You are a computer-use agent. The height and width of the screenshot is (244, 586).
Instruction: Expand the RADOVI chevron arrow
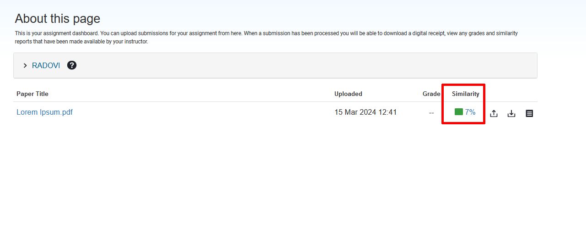point(25,65)
